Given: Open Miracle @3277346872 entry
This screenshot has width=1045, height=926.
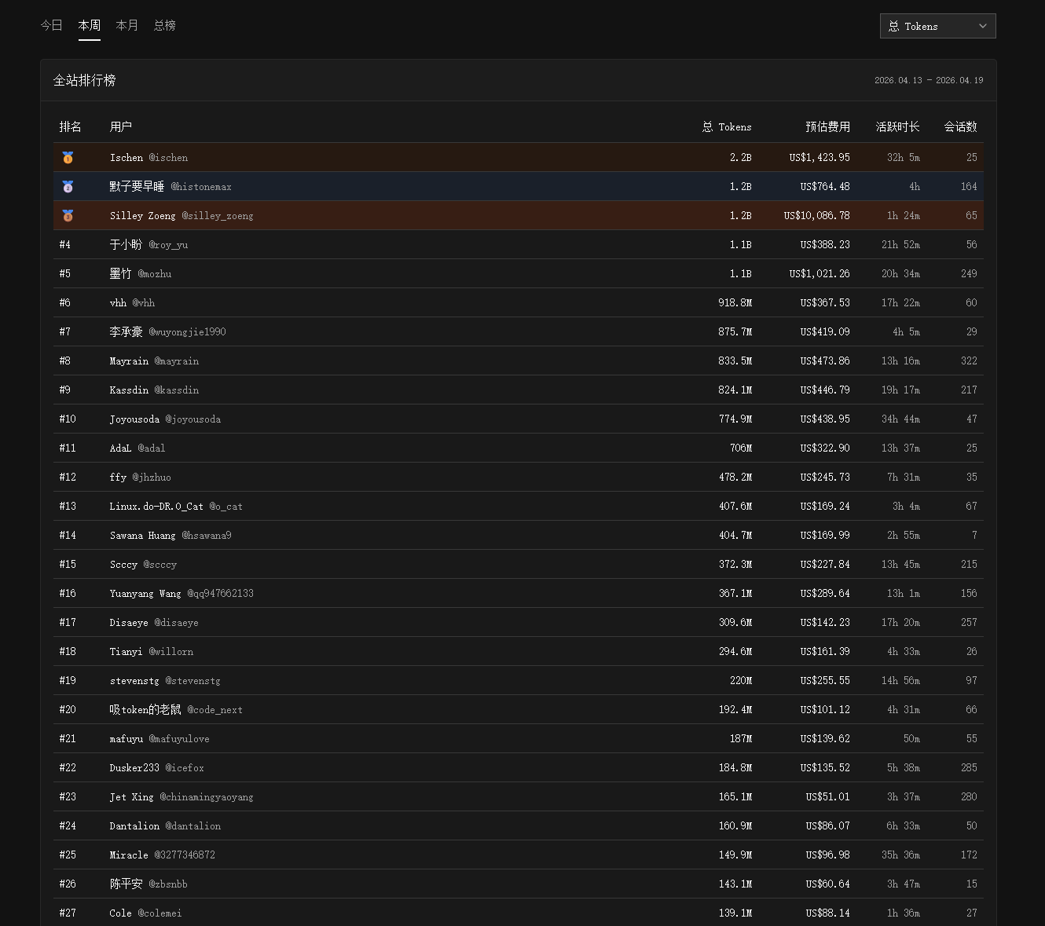Looking at the screenshot, I should [162, 855].
